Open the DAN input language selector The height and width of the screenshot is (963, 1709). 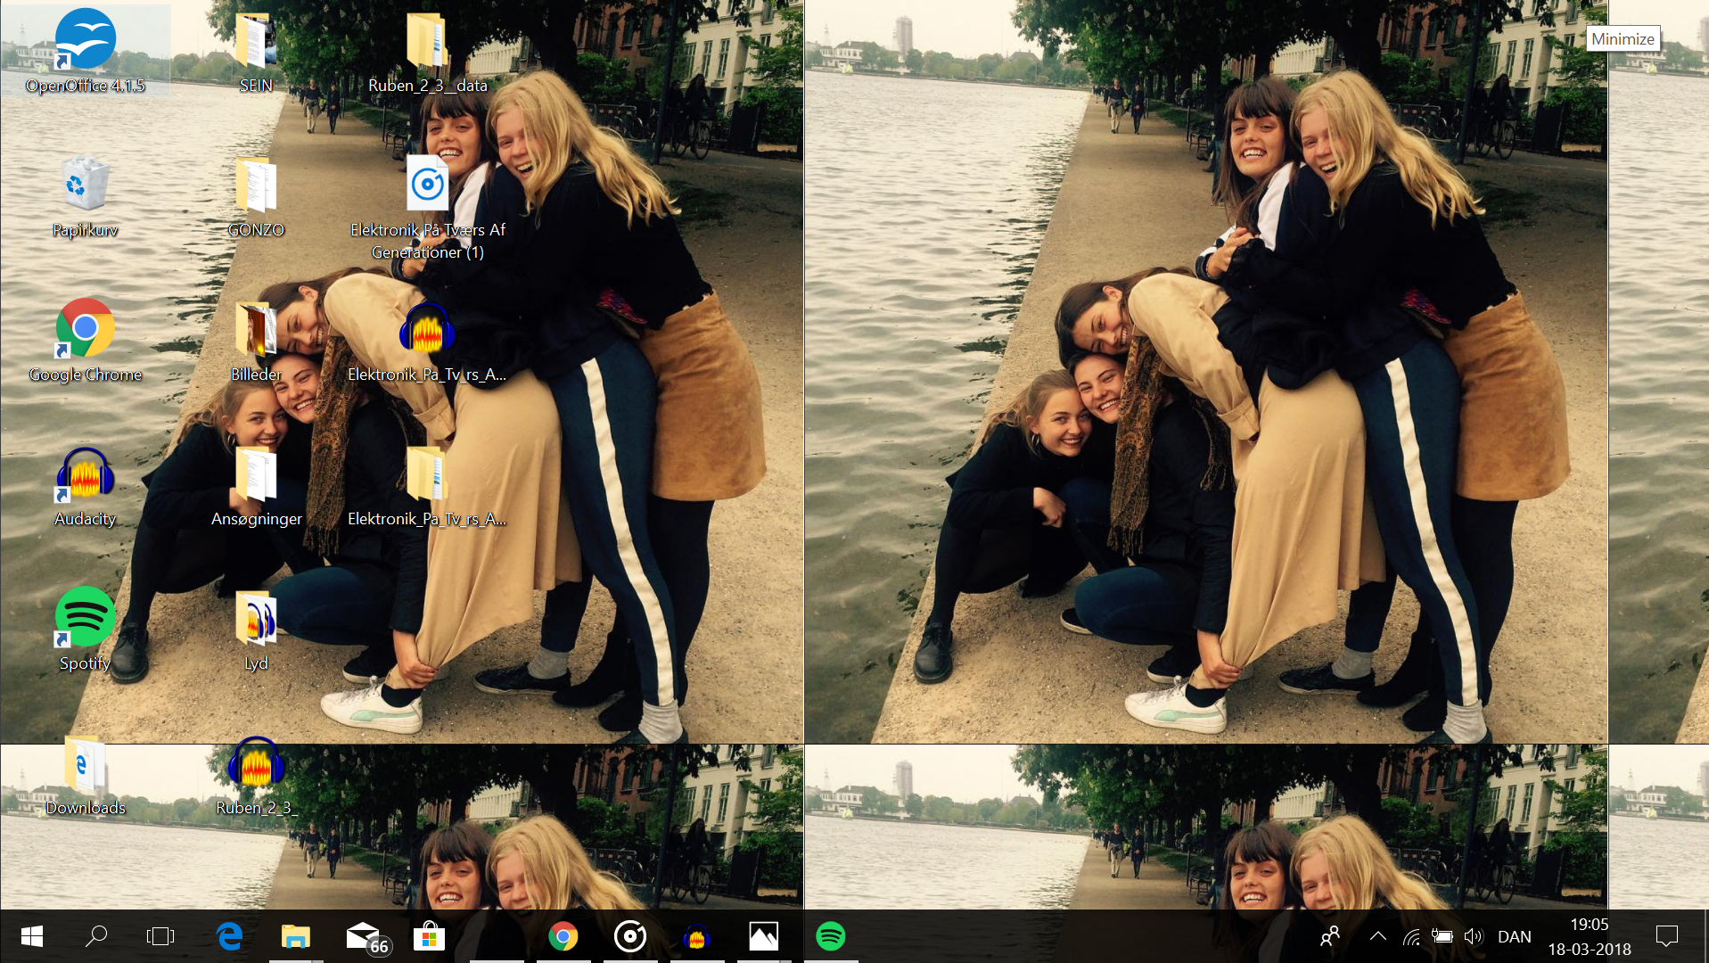1514,936
